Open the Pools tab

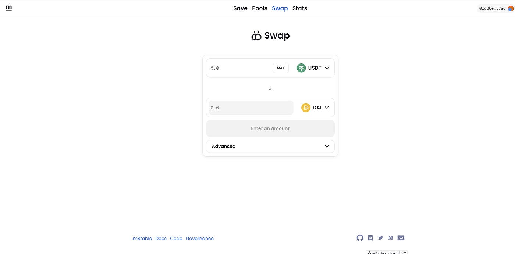(x=260, y=8)
